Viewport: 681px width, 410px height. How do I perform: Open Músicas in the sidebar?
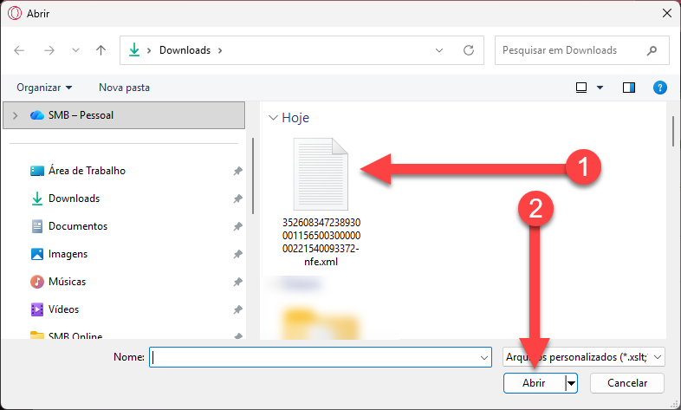68,282
